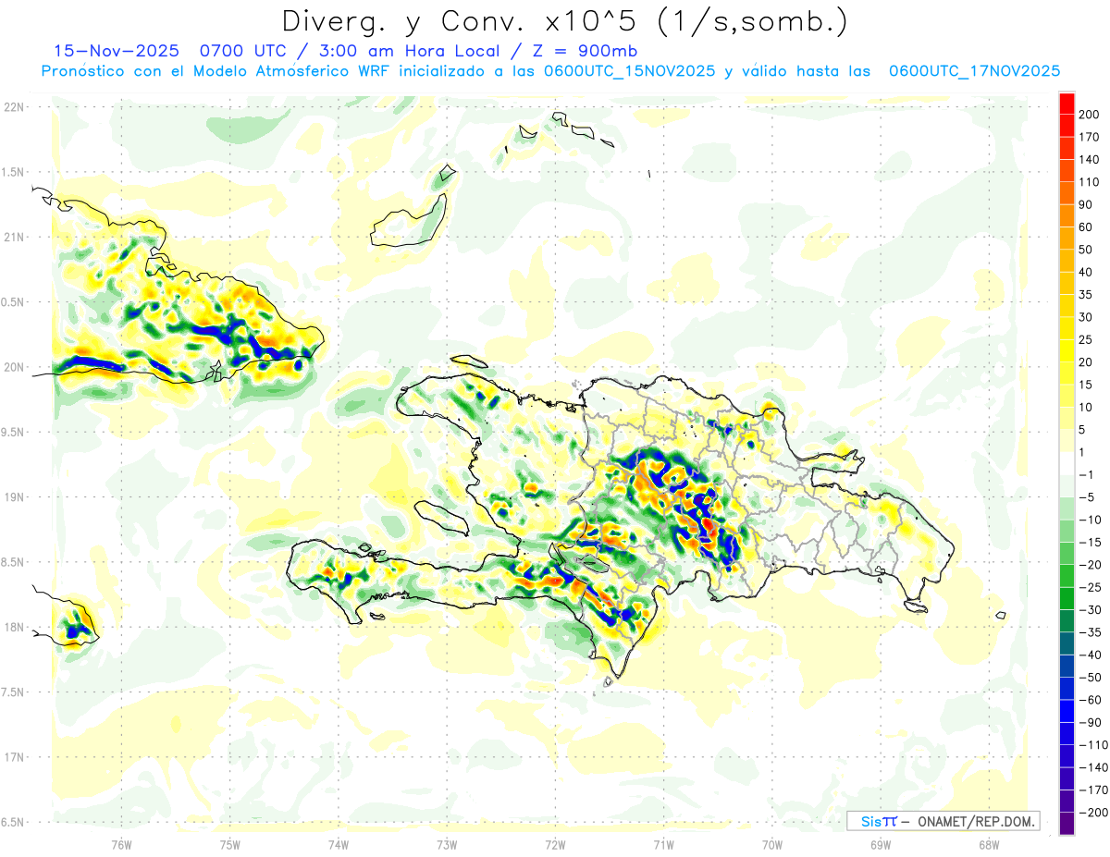Image resolution: width=1110 pixels, height=857 pixels.
Task: Click the '-20' color scale label
Action: click(1089, 565)
